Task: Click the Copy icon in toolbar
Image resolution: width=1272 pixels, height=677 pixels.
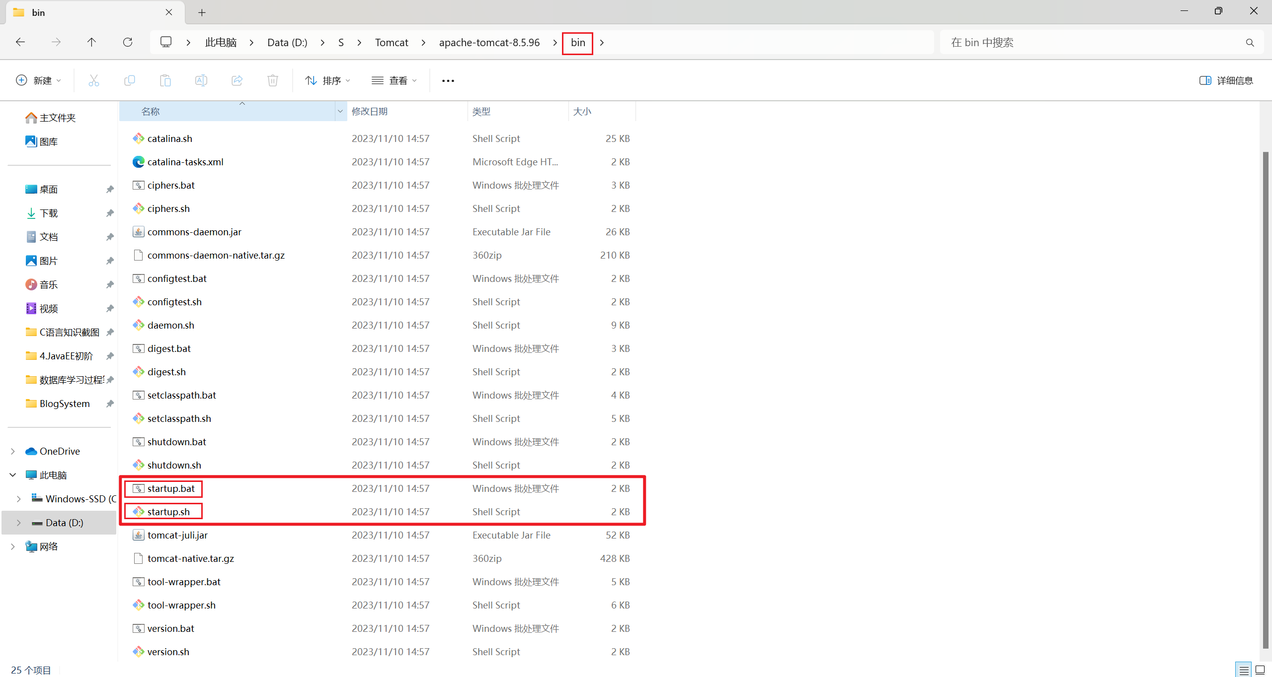Action: tap(130, 80)
